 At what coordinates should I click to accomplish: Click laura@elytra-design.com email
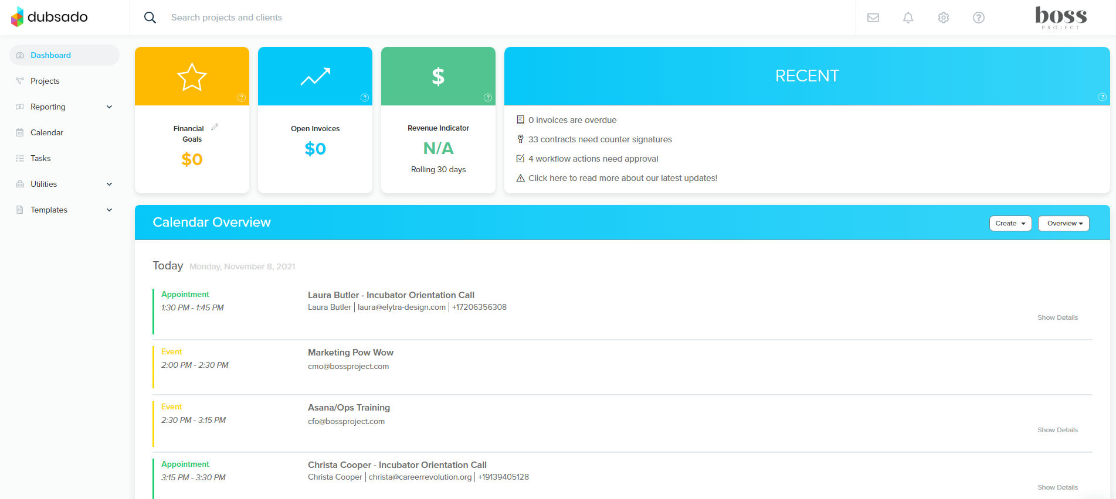[402, 307]
